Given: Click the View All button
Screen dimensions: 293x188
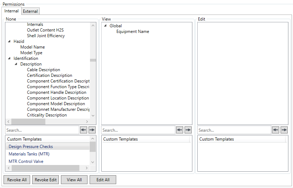Looking at the screenshot, I should (74, 180).
